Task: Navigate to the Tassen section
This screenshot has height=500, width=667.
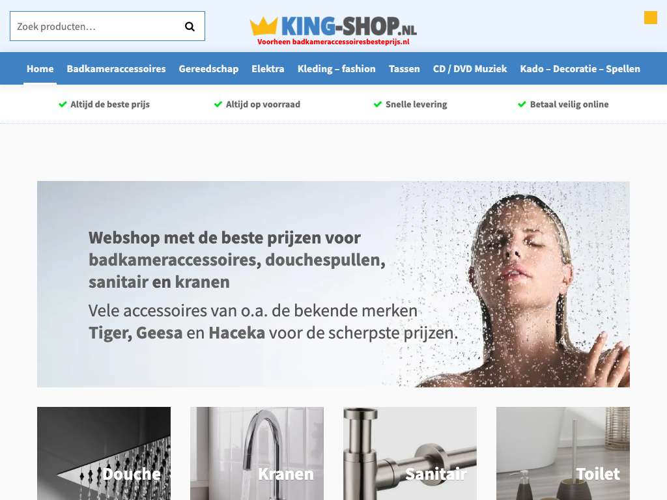Action: tap(404, 69)
